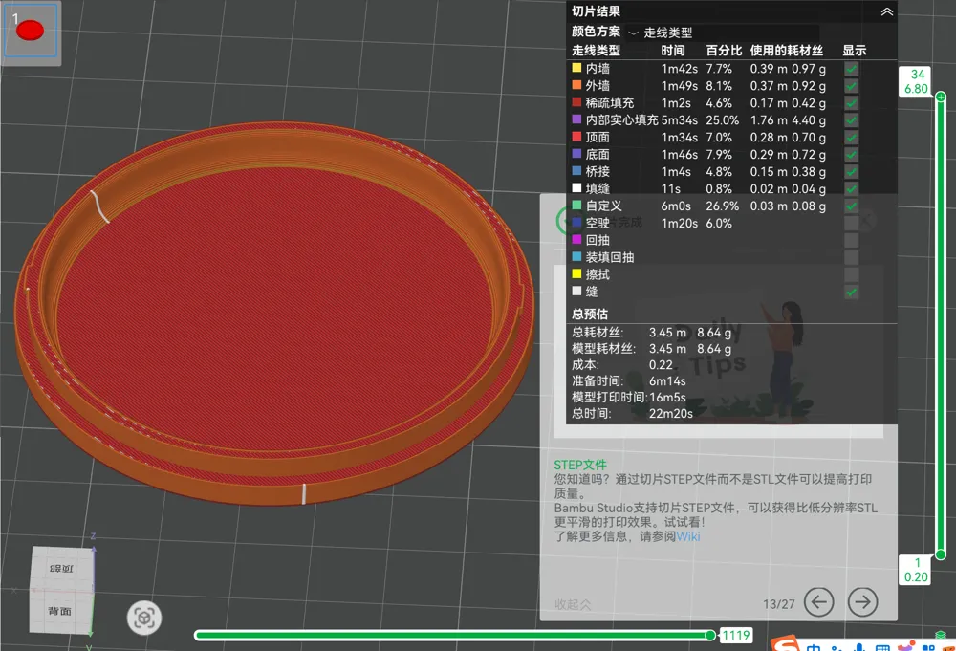This screenshot has height=651, width=956.
Task: Click the 总耗材丝 3.45 m value
Action: [667, 333]
